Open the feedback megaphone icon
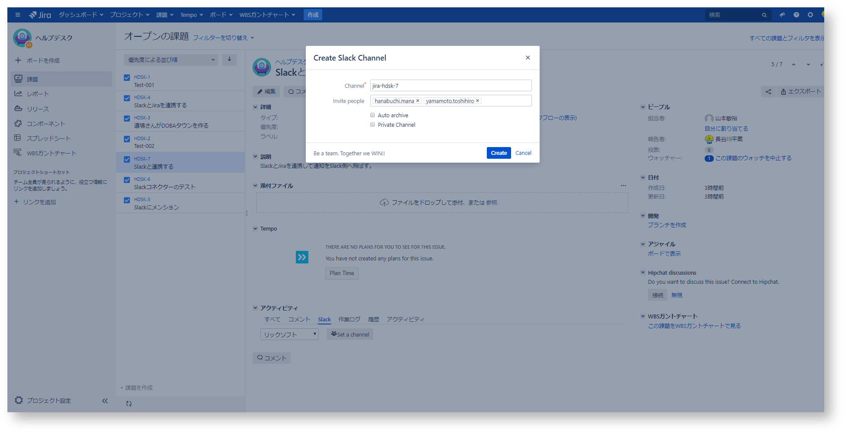 tap(782, 15)
